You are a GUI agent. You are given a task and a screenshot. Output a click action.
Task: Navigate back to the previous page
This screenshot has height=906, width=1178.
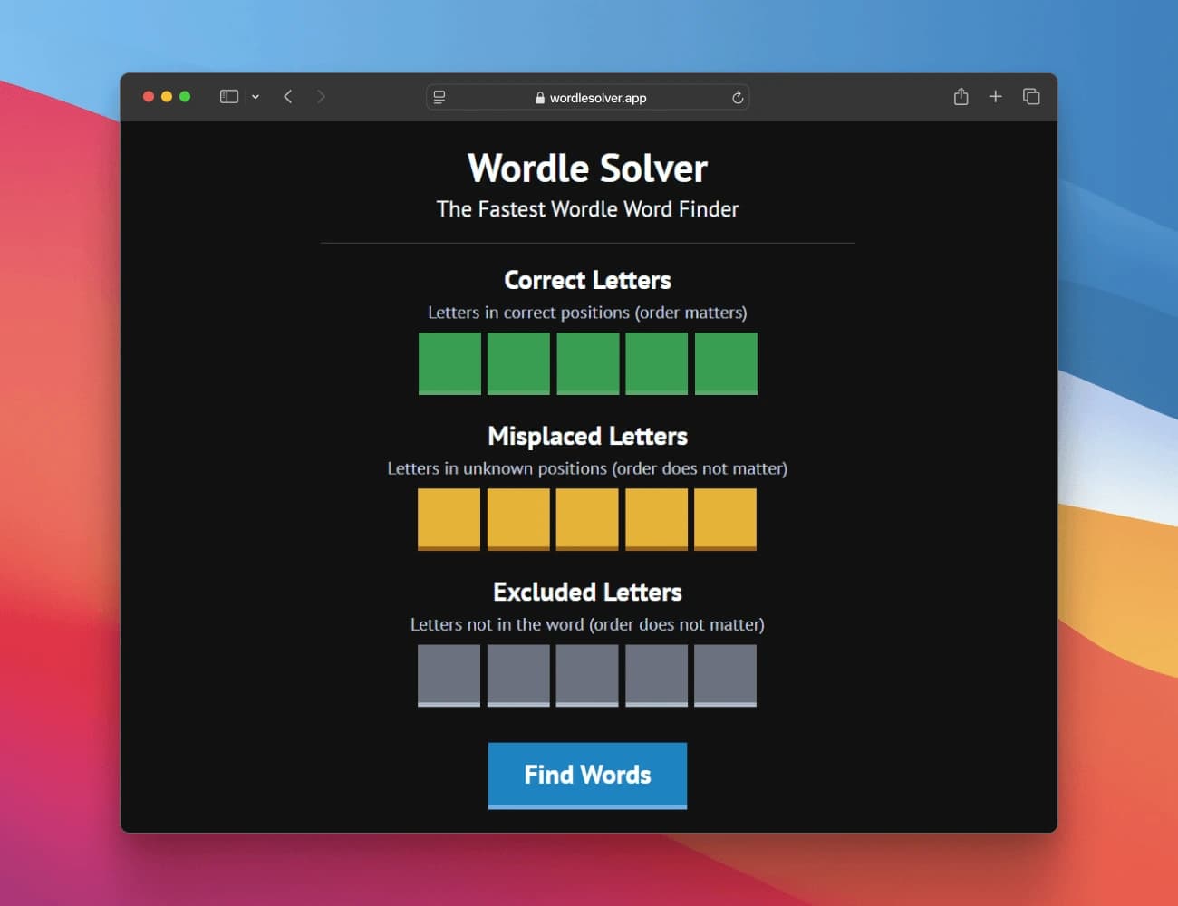(288, 96)
